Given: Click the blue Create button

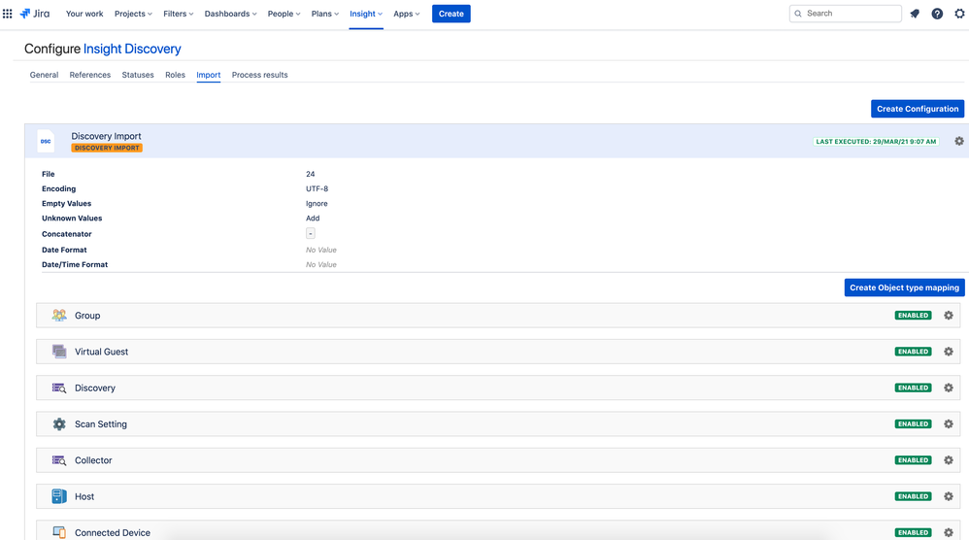Looking at the screenshot, I should 451,14.
